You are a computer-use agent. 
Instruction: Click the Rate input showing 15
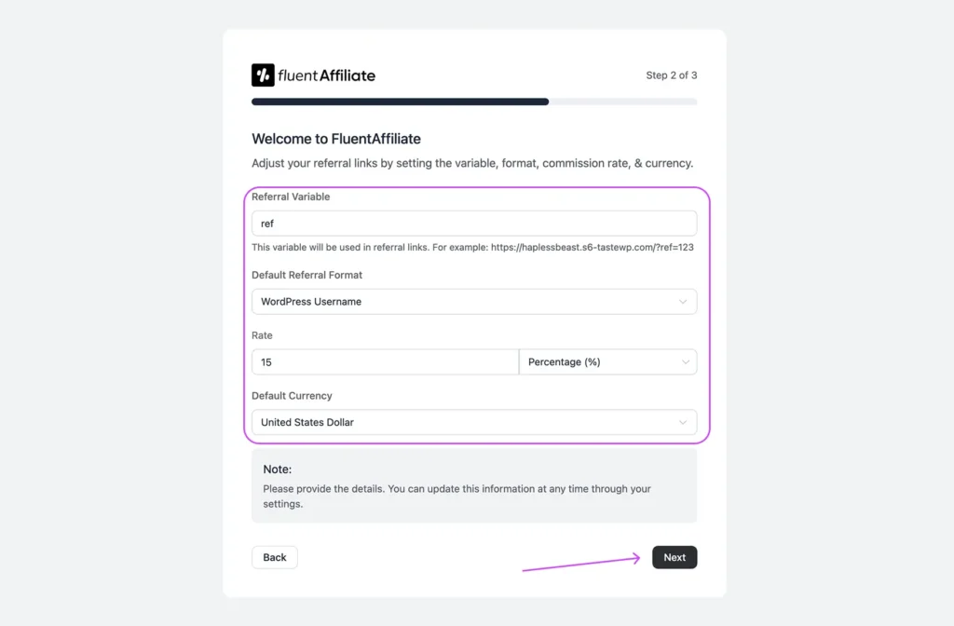pos(384,361)
